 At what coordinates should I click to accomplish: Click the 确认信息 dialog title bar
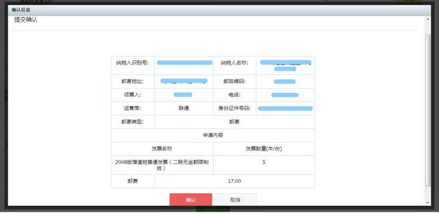point(219,10)
